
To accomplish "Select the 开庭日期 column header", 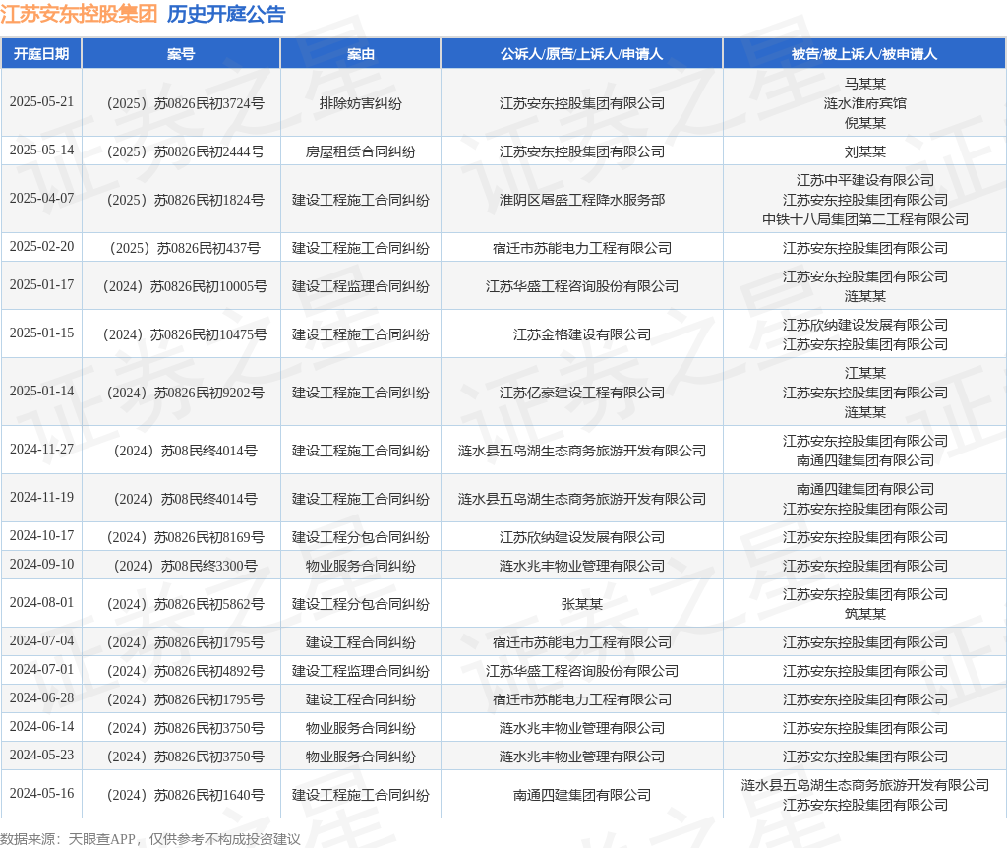I will pyautogui.click(x=41, y=54).
